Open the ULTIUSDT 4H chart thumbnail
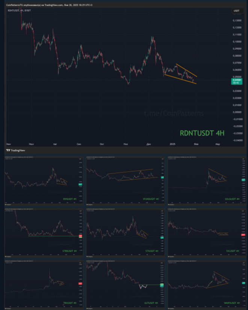 click(125, 285)
